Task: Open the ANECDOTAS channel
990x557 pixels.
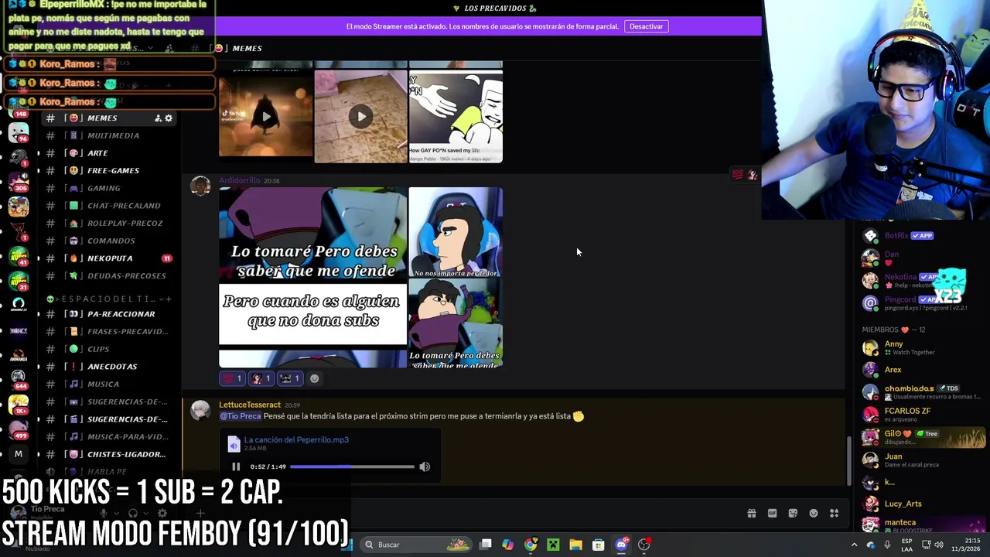Action: pyautogui.click(x=108, y=367)
